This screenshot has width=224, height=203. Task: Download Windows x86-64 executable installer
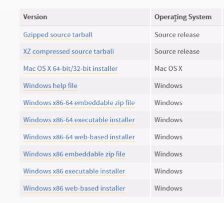click(x=79, y=120)
